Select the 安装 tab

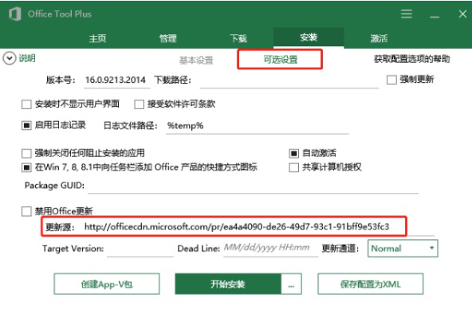[x=309, y=37]
